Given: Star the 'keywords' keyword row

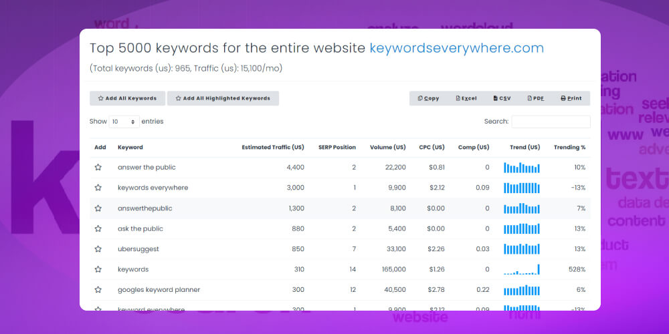Looking at the screenshot, I should pos(98,270).
